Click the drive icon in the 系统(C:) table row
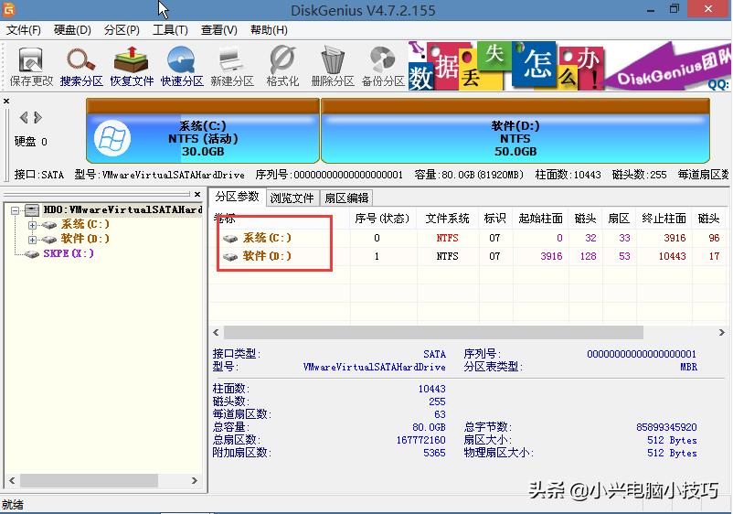This screenshot has height=514, width=733. [230, 239]
